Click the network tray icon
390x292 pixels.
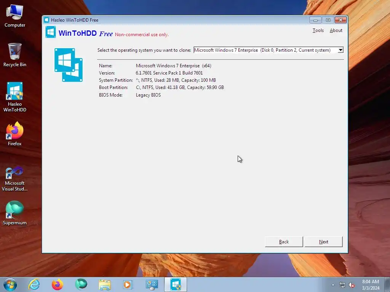pos(342,285)
